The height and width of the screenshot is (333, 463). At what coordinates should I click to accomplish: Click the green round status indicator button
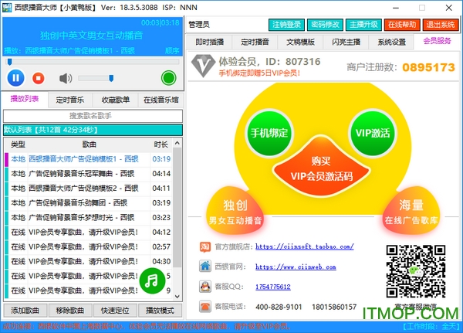[168, 78]
